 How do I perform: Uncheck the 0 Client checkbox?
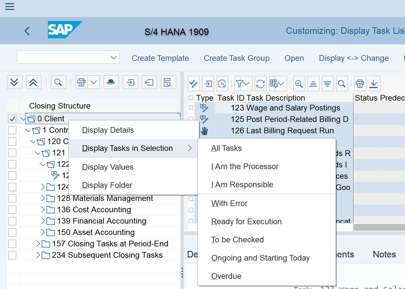[12, 119]
